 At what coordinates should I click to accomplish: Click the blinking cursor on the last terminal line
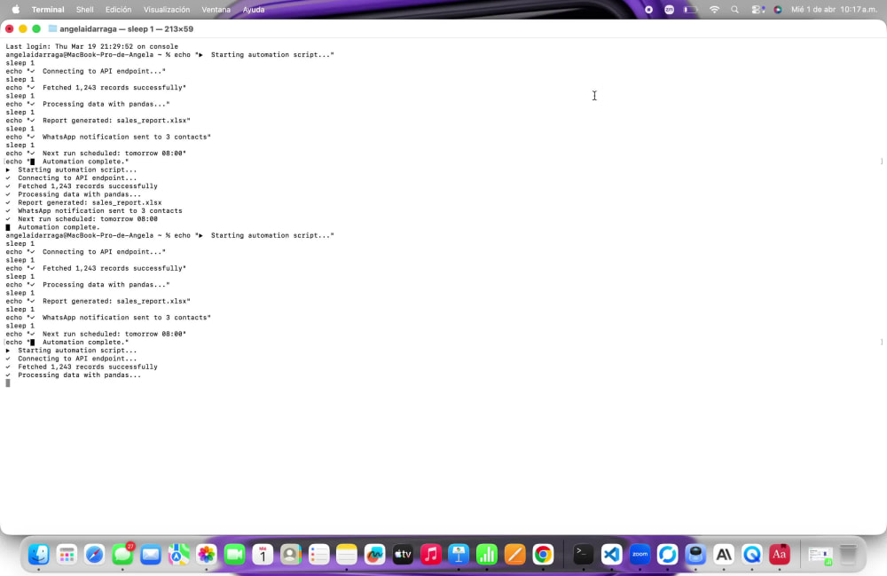8,383
